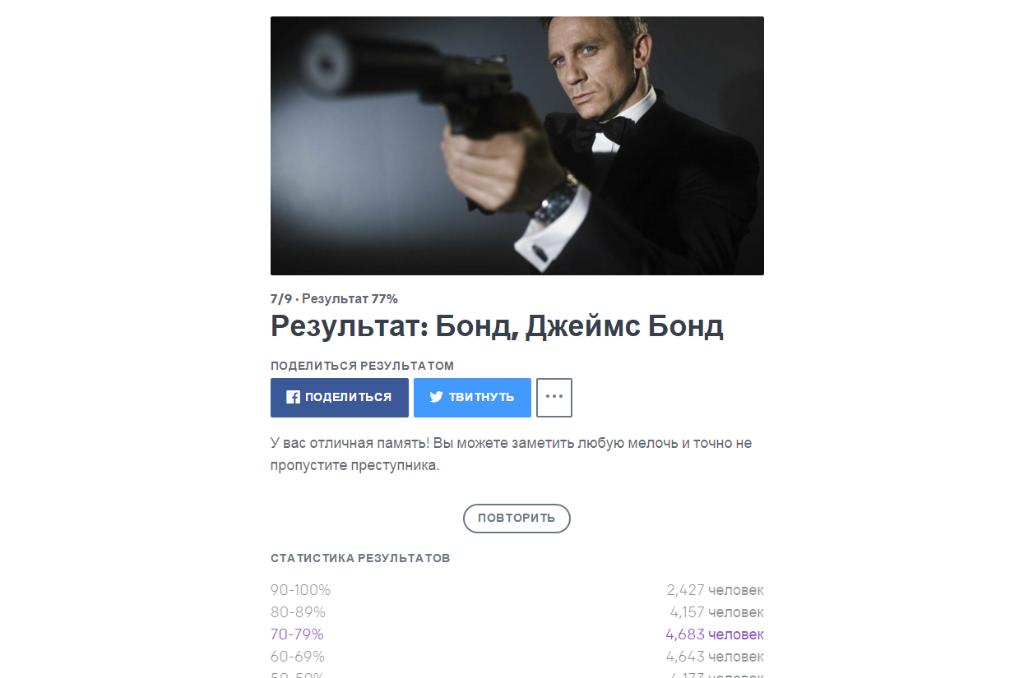
Task: Select the 60-69% statistics row label
Action: click(298, 657)
